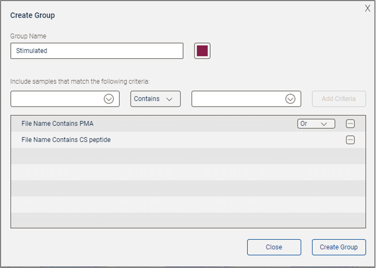Open the Contains operator dropdown

tap(155, 99)
